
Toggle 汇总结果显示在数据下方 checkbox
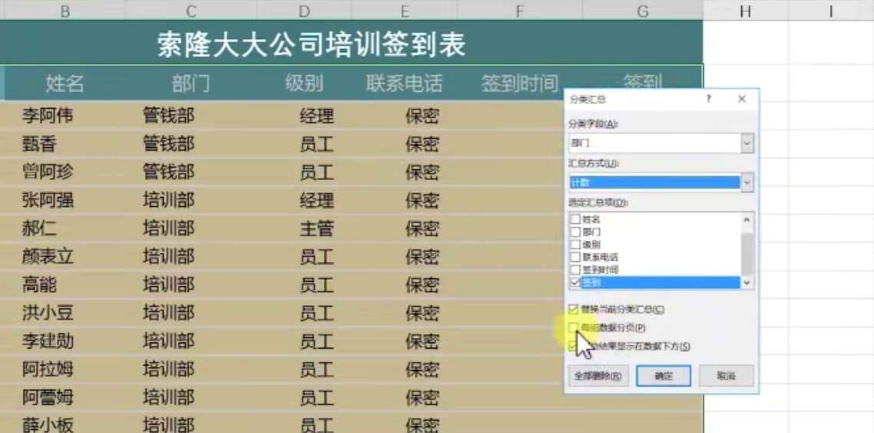pyautogui.click(x=574, y=346)
